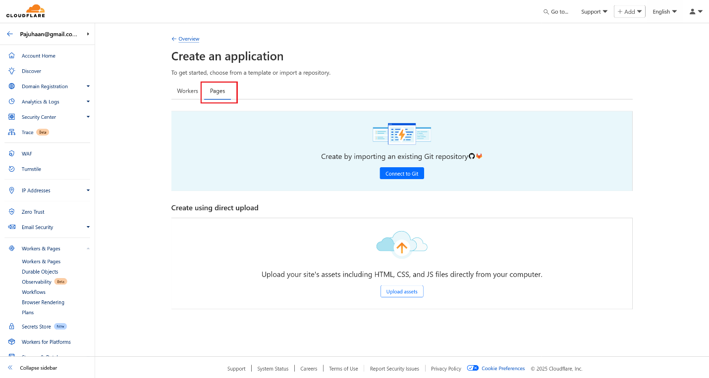Click Collapse sidebar label
The width and height of the screenshot is (709, 378).
39,368
